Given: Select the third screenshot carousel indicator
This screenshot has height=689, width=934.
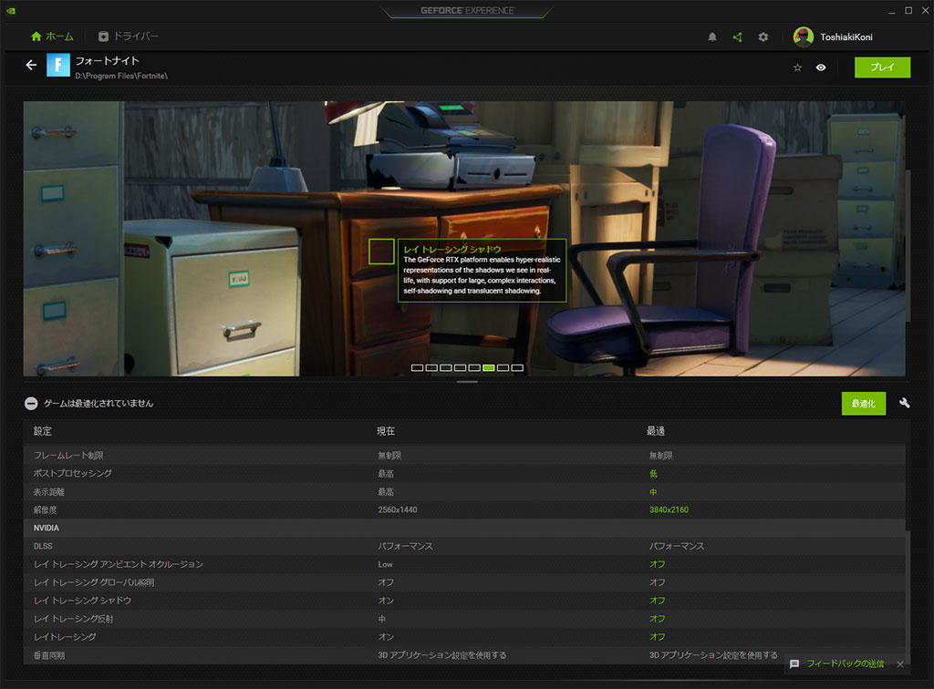Looking at the screenshot, I should coord(445,367).
